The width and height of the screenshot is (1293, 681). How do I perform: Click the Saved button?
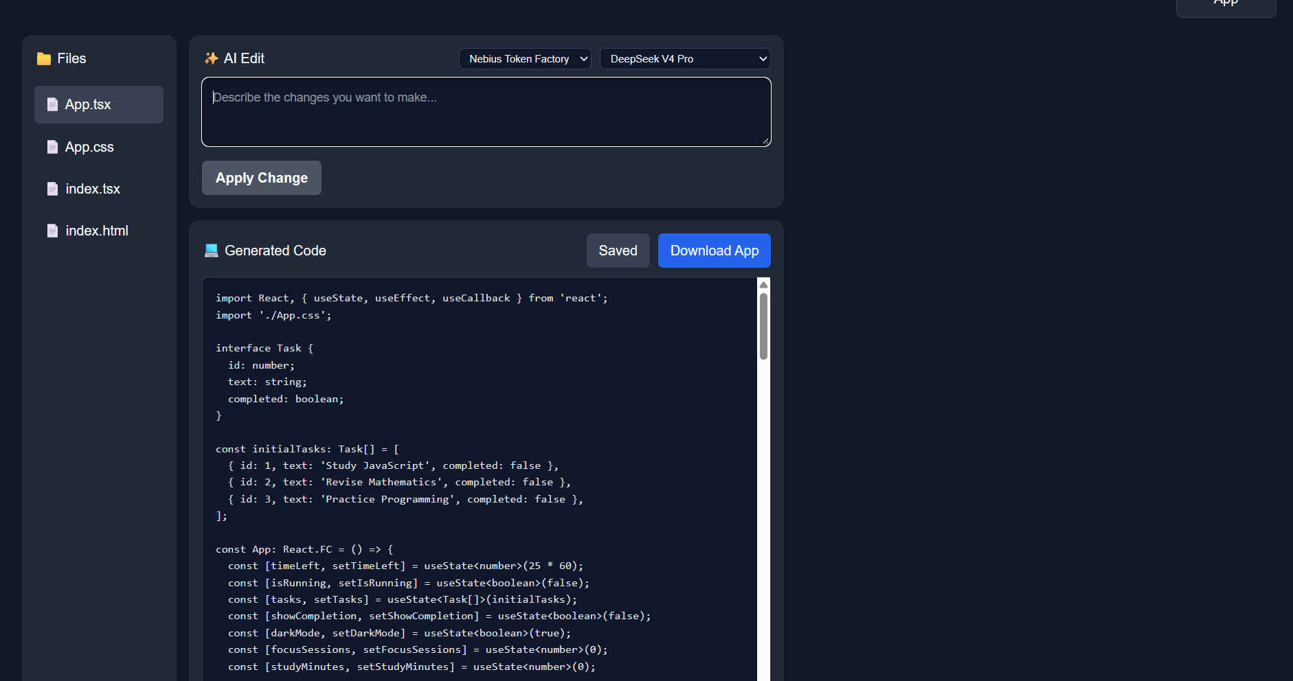(x=618, y=251)
